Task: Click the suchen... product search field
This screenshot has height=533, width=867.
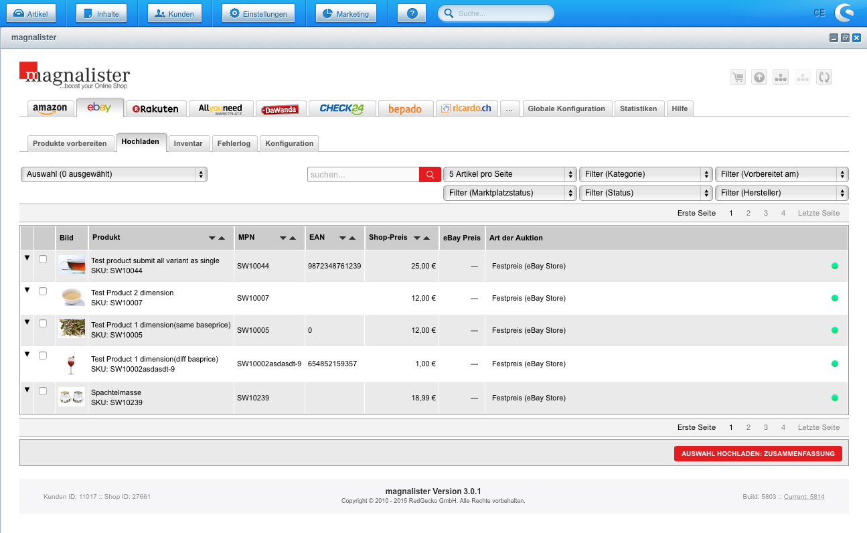Action: click(364, 174)
